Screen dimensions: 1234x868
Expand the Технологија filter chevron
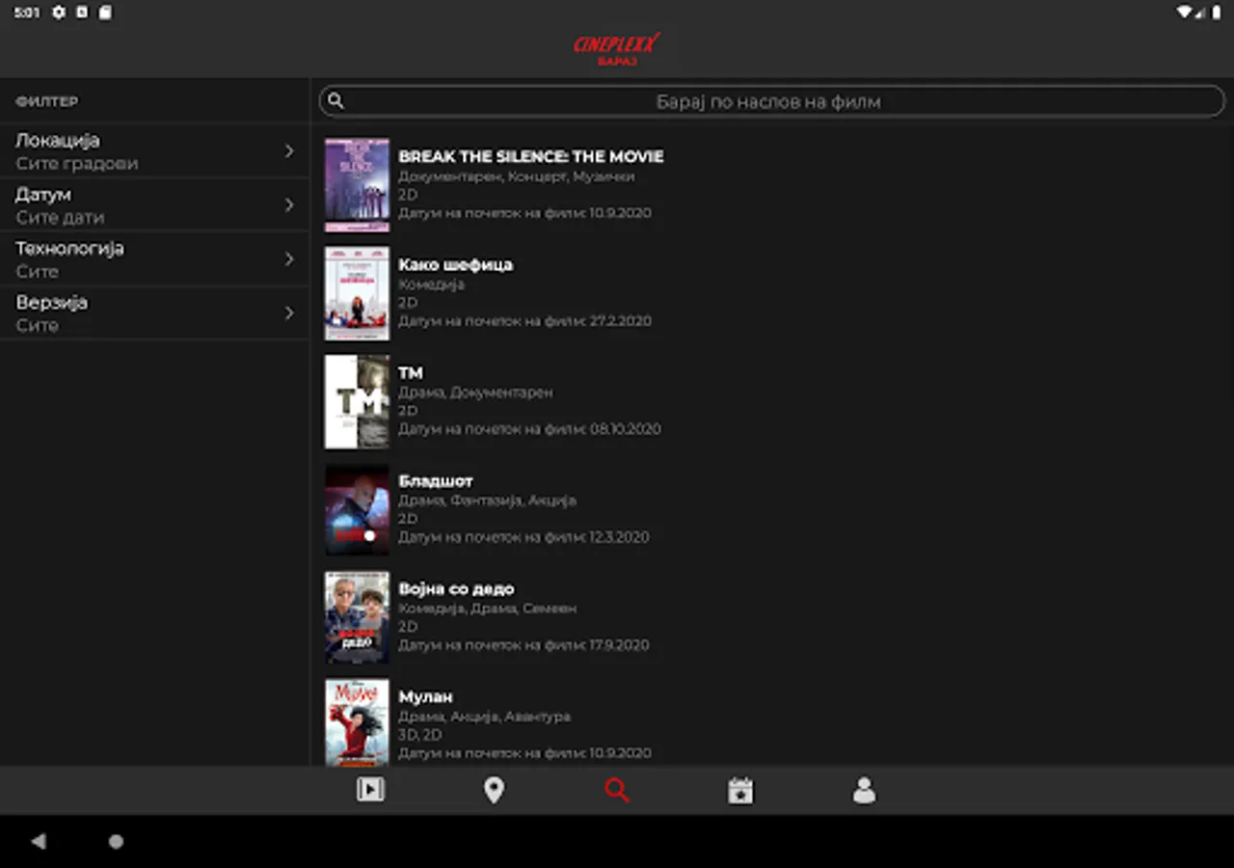289,258
